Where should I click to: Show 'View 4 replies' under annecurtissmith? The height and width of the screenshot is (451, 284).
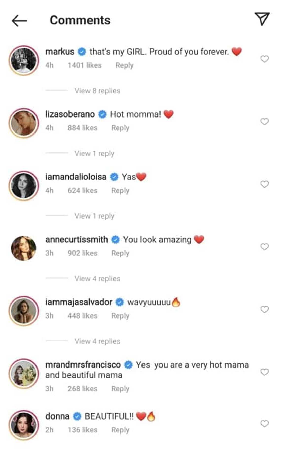pyautogui.click(x=97, y=279)
